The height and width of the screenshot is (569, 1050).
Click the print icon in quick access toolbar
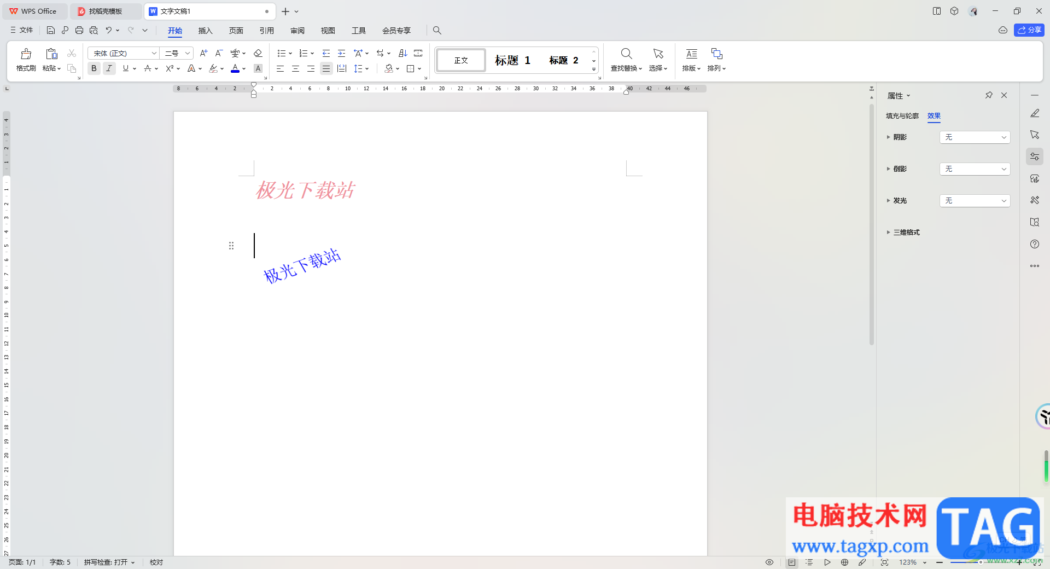coord(79,30)
